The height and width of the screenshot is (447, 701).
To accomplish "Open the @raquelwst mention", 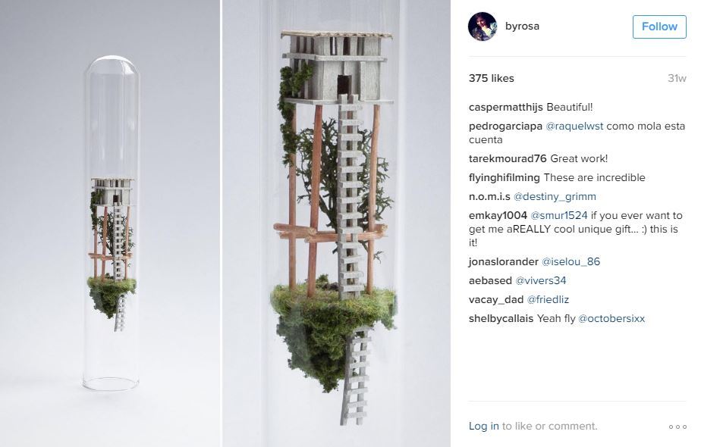I will (574, 127).
